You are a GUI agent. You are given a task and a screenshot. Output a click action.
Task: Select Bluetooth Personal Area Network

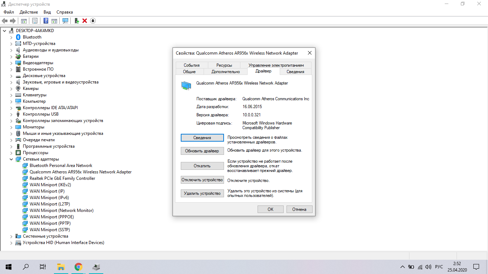coord(61,166)
